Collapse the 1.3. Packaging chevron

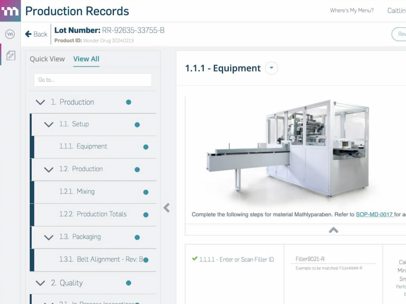click(x=49, y=237)
